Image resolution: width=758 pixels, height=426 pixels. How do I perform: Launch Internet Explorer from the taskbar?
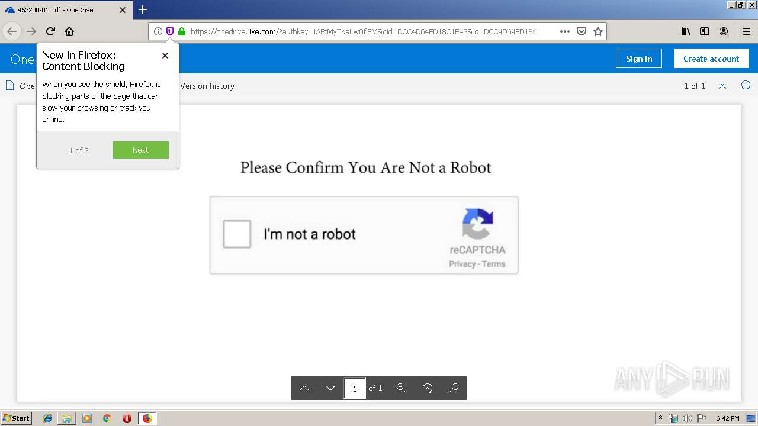47,418
